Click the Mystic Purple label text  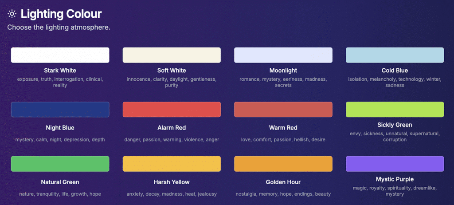click(x=395, y=179)
